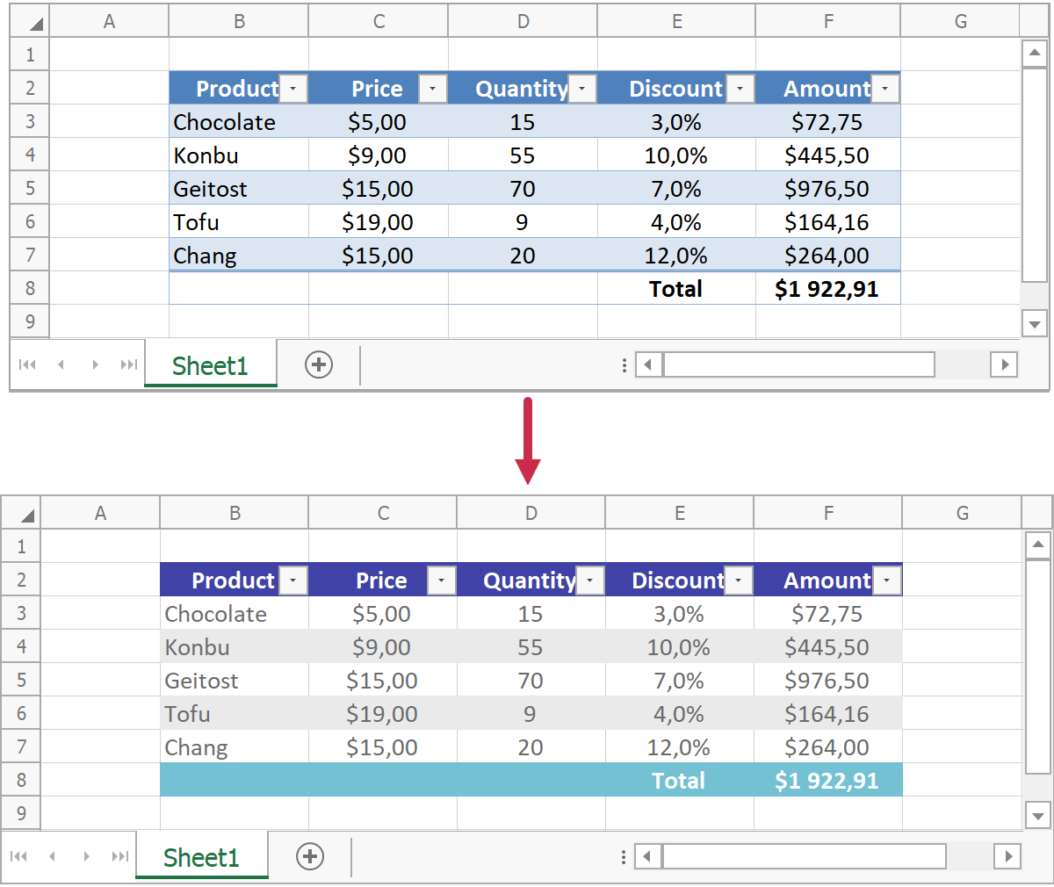Switch to the Sheet1 tab in the upper spreadsheet

(210, 365)
